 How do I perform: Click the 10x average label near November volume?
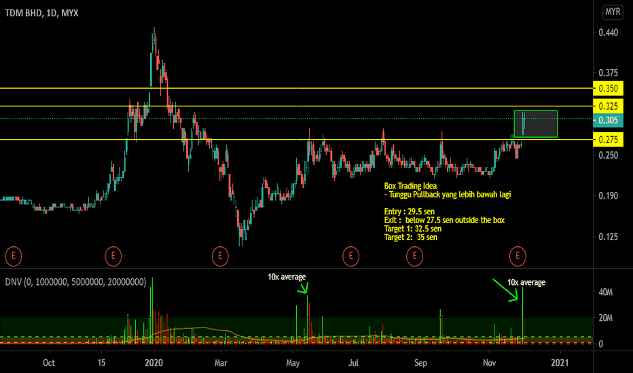(x=526, y=282)
